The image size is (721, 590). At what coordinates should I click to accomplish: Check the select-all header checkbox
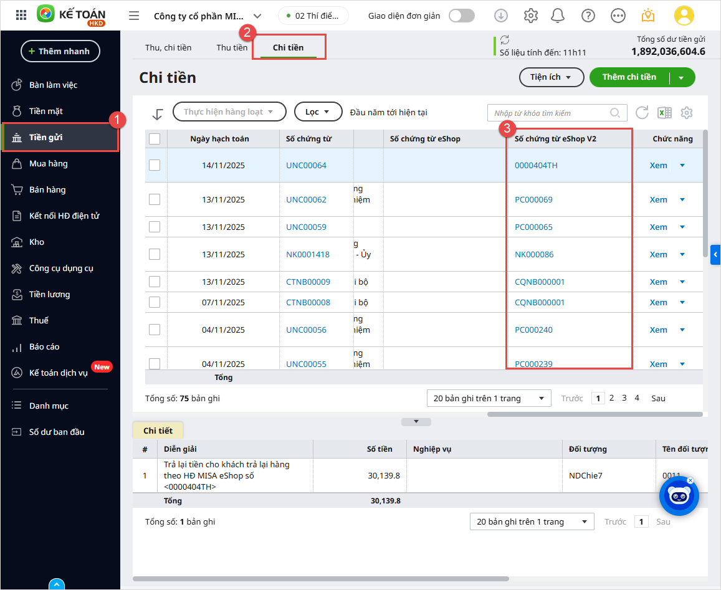coord(155,139)
